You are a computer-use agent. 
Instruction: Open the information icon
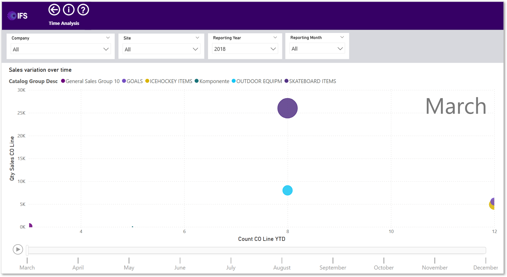pyautogui.click(x=69, y=10)
